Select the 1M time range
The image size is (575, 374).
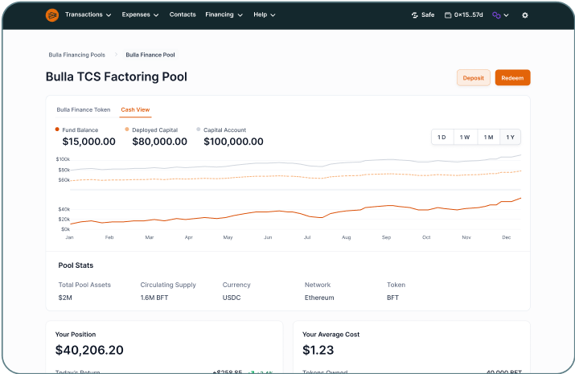point(488,137)
